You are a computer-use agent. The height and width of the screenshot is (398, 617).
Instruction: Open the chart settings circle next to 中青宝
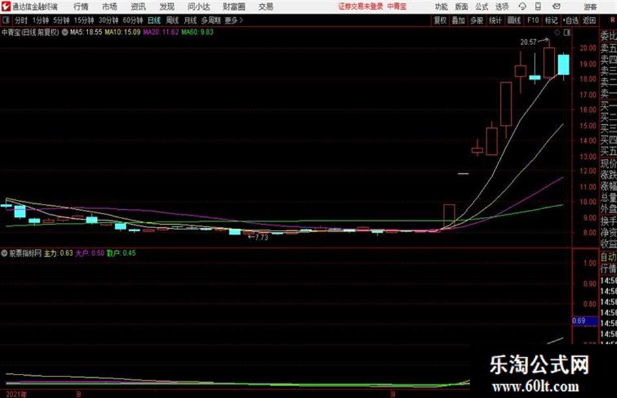pos(65,32)
